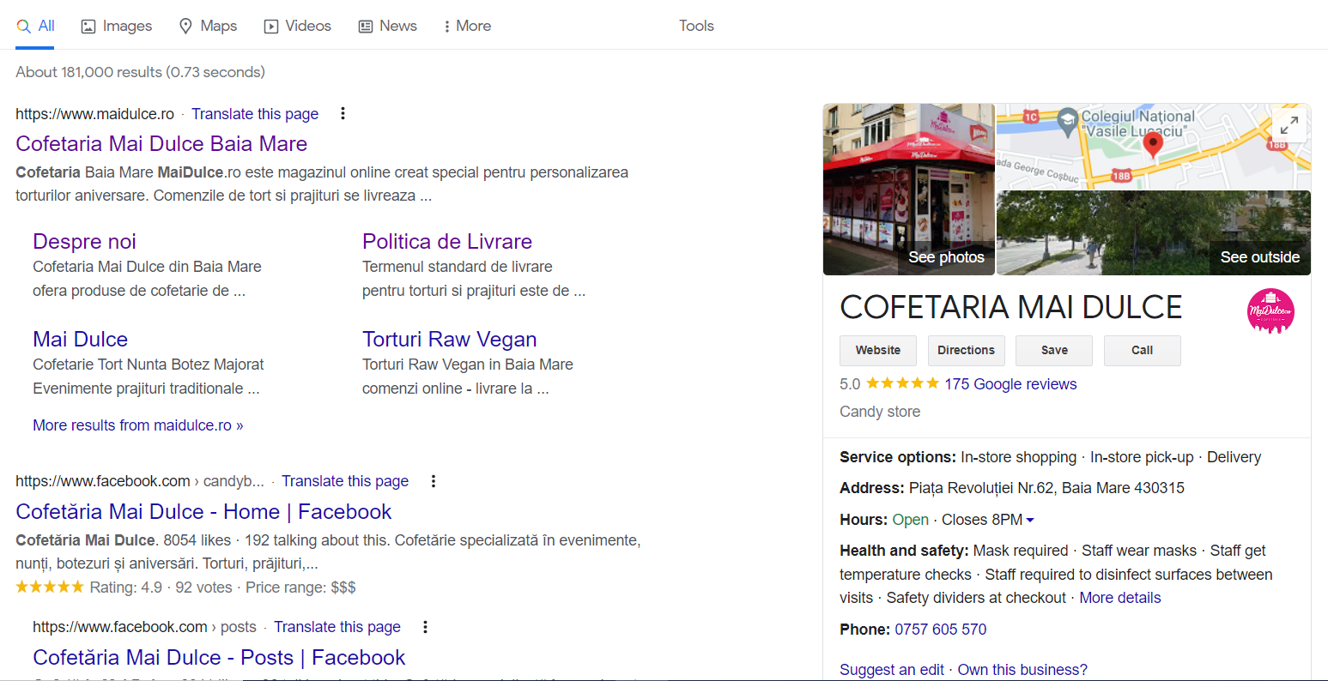Expand the map with the fullscreen arrows icon

(1289, 125)
